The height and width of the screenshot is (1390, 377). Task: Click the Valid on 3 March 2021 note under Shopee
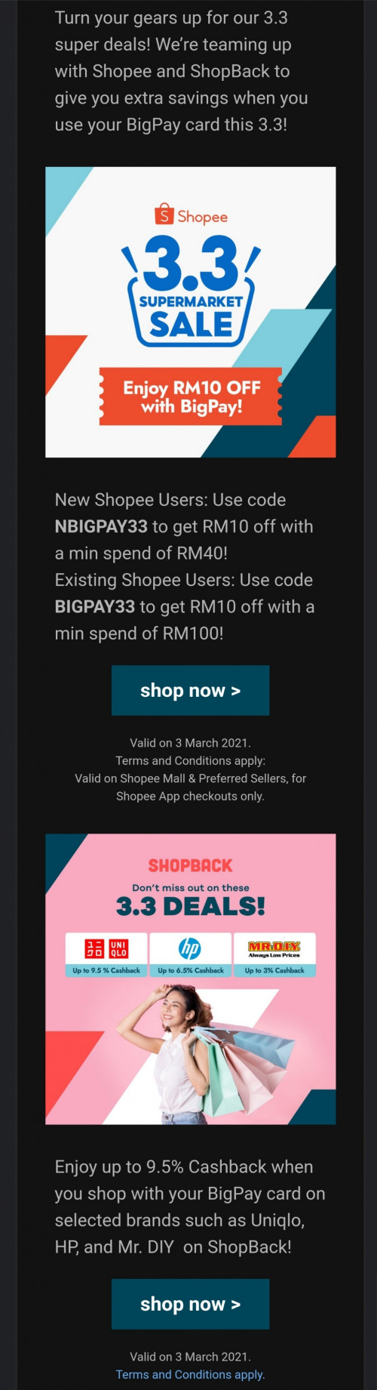(190, 742)
